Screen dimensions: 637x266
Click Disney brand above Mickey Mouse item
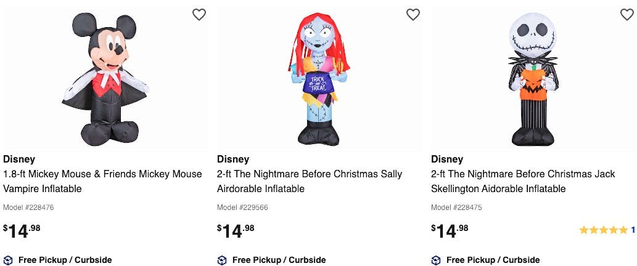(19, 159)
